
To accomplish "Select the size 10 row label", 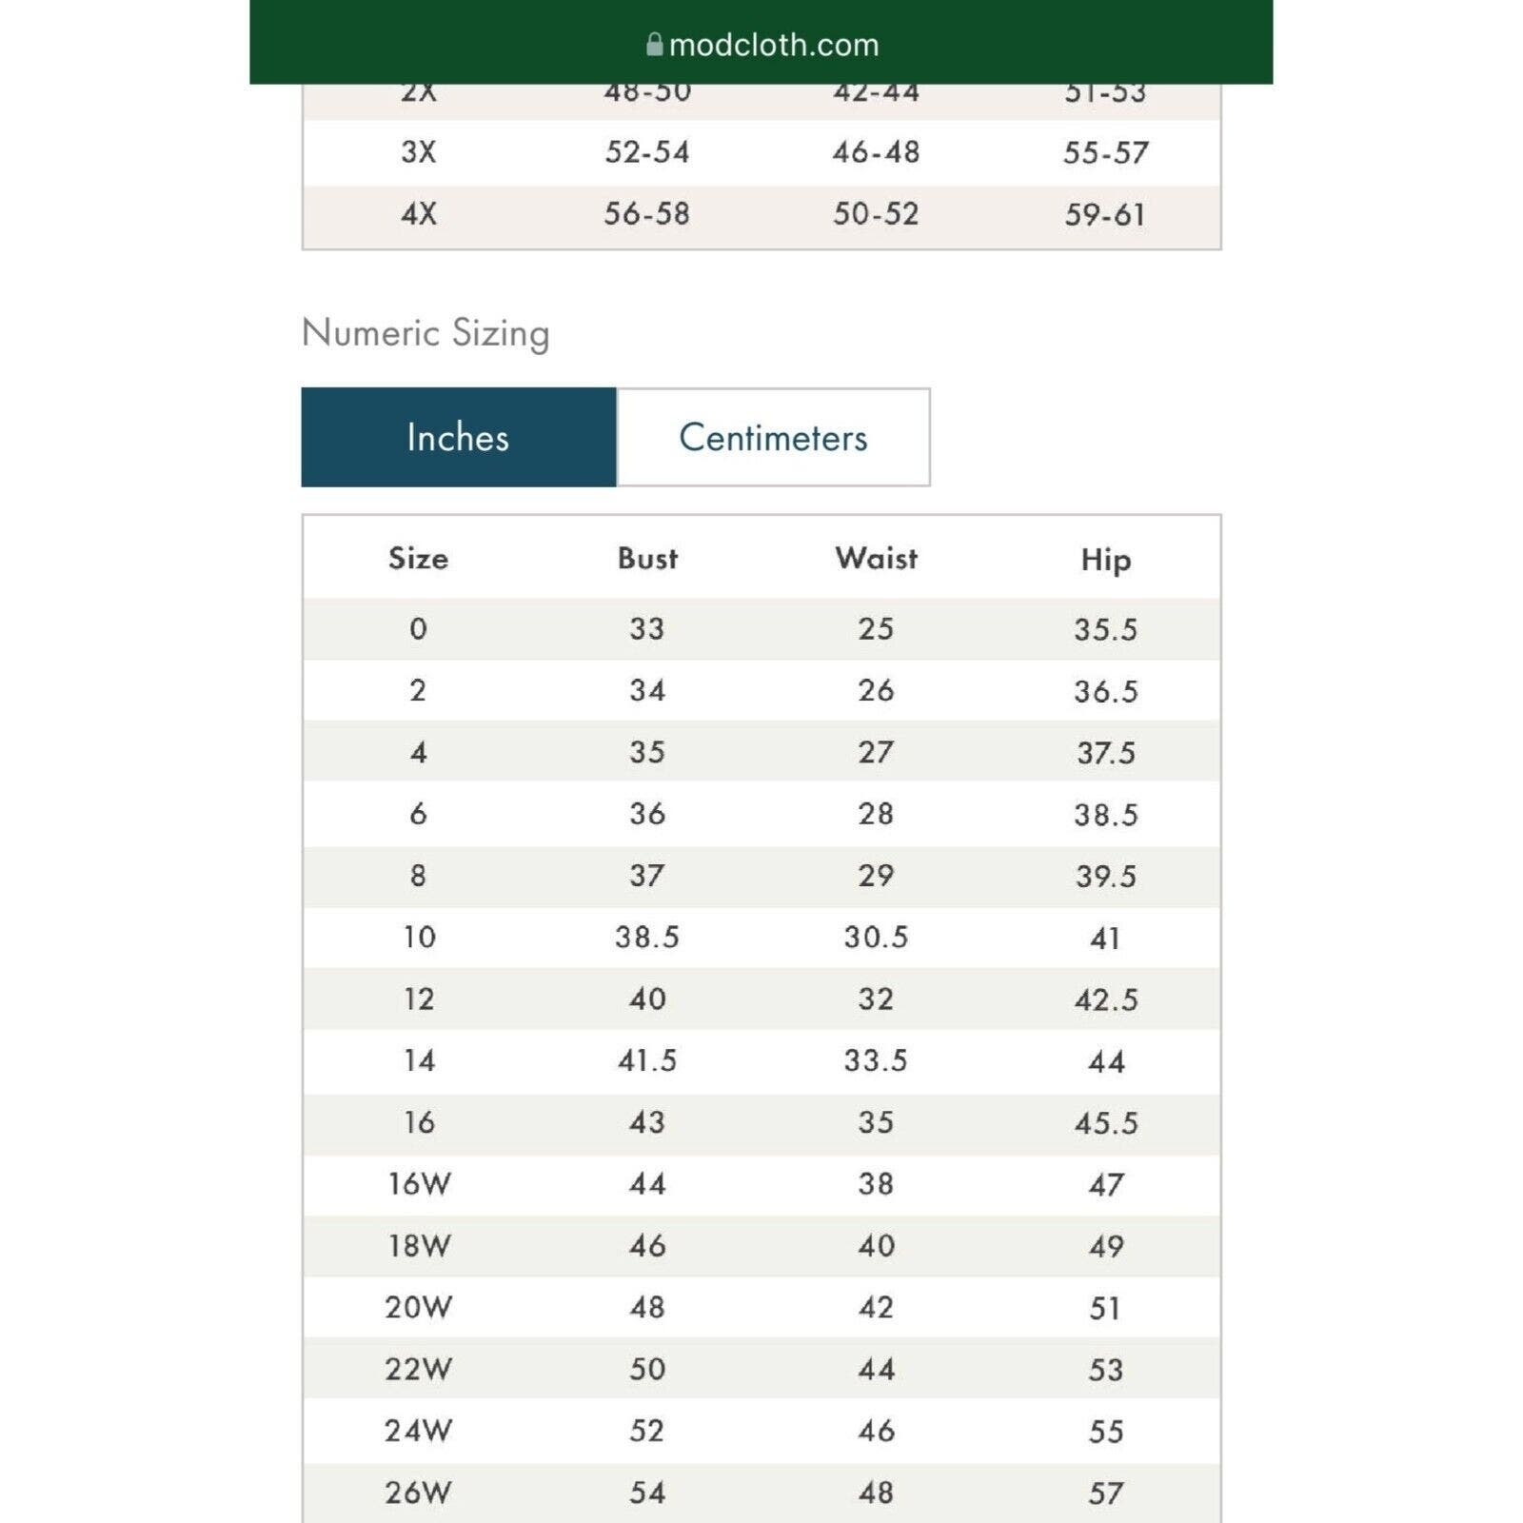I will pos(419,937).
